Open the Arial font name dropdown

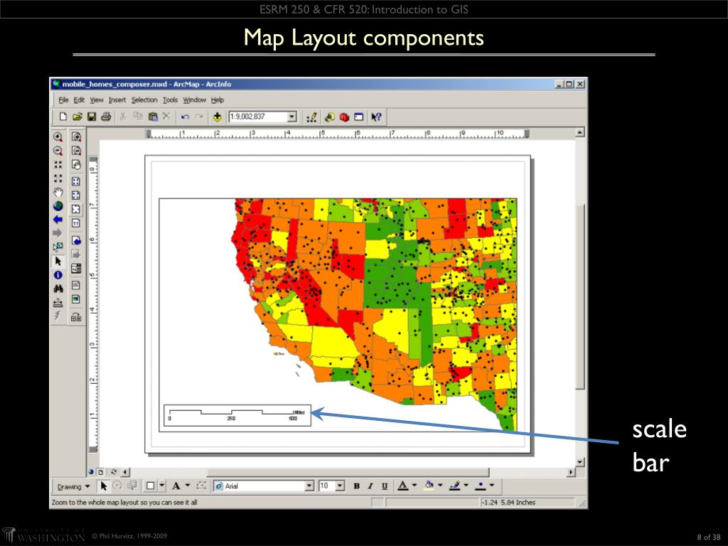pyautogui.click(x=309, y=486)
